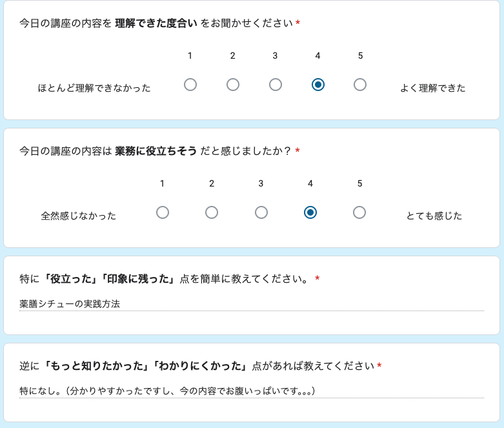Select rating 3 for 業務に役立ちそう question
Screen dimensions: 504x428
(261, 212)
